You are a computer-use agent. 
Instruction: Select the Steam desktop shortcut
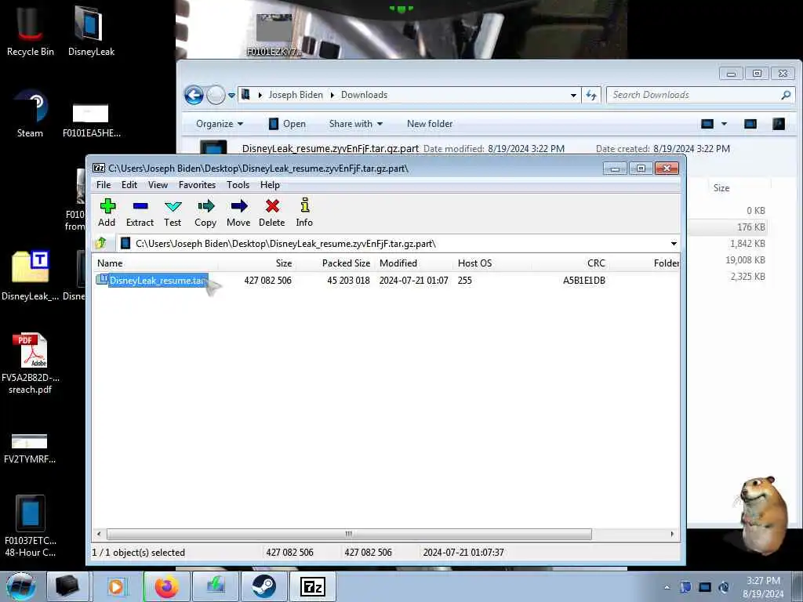[x=31, y=114]
